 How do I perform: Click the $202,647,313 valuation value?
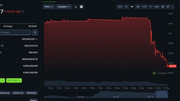31,46
